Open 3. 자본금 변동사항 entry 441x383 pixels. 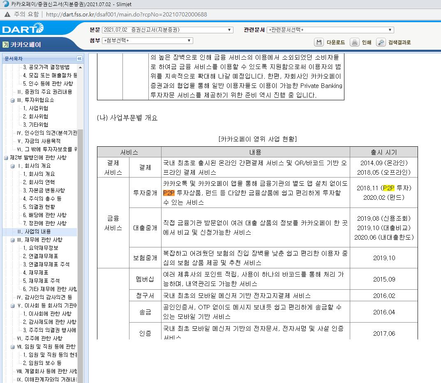click(44, 190)
